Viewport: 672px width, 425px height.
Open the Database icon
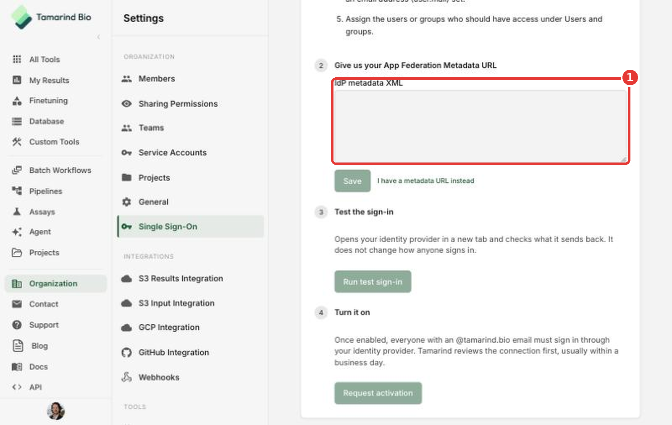[17, 121]
